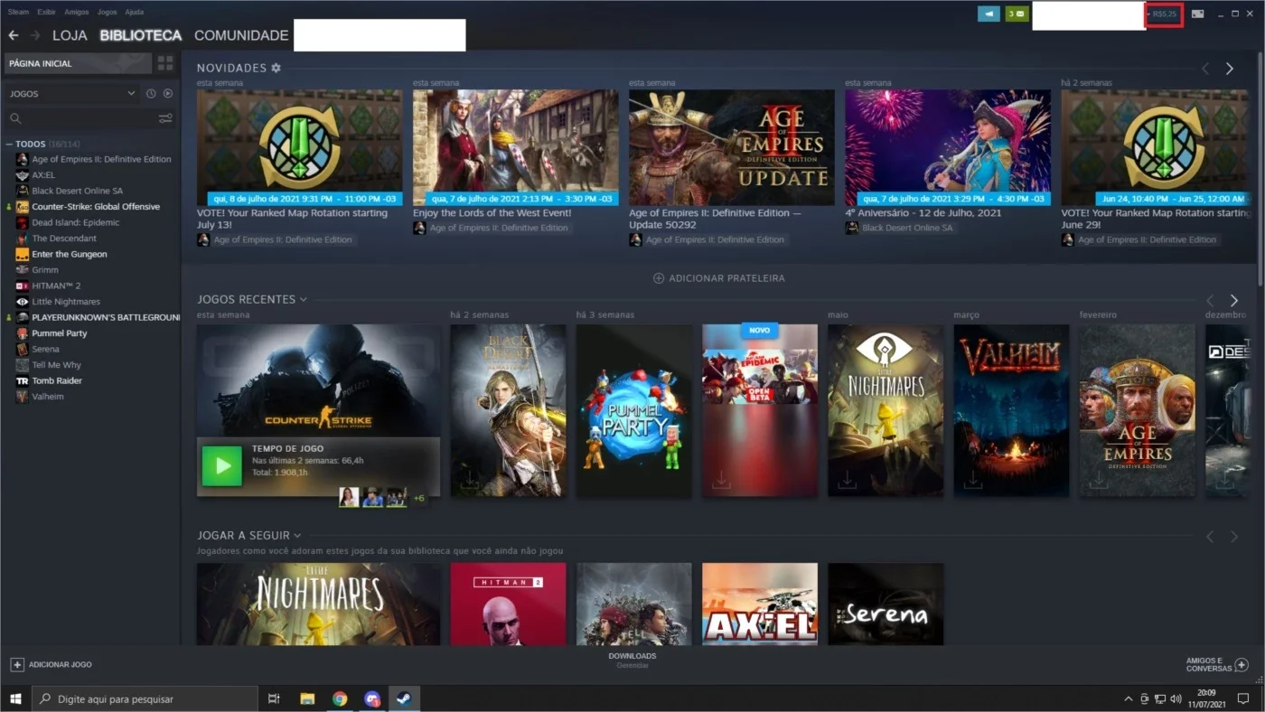The image size is (1265, 712).
Task: Select Tomb Raider in game list
Action: click(57, 380)
